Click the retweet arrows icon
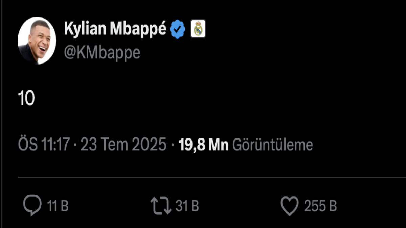 pyautogui.click(x=161, y=206)
